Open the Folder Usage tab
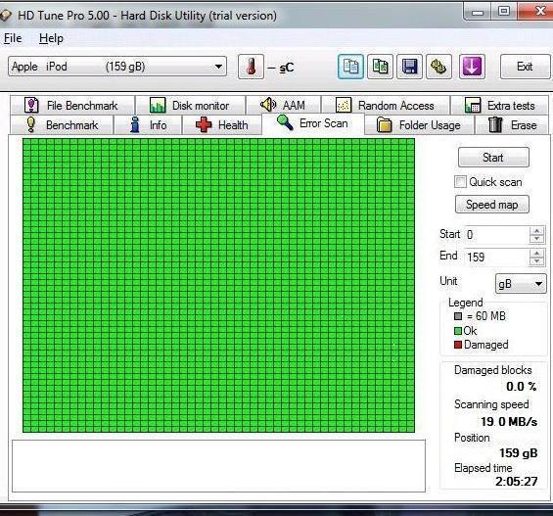The image size is (553, 516). click(x=419, y=125)
